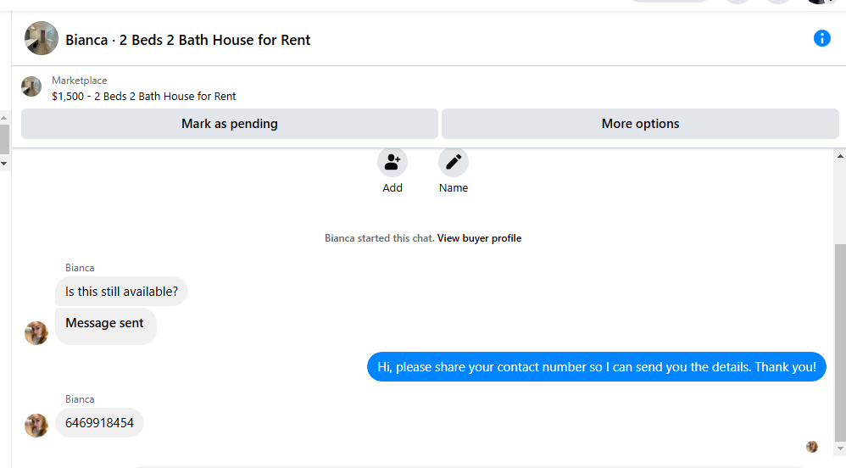Image resolution: width=846 pixels, height=468 pixels.
Task: Click the left panel scroll down arrow
Action: click(x=3, y=163)
